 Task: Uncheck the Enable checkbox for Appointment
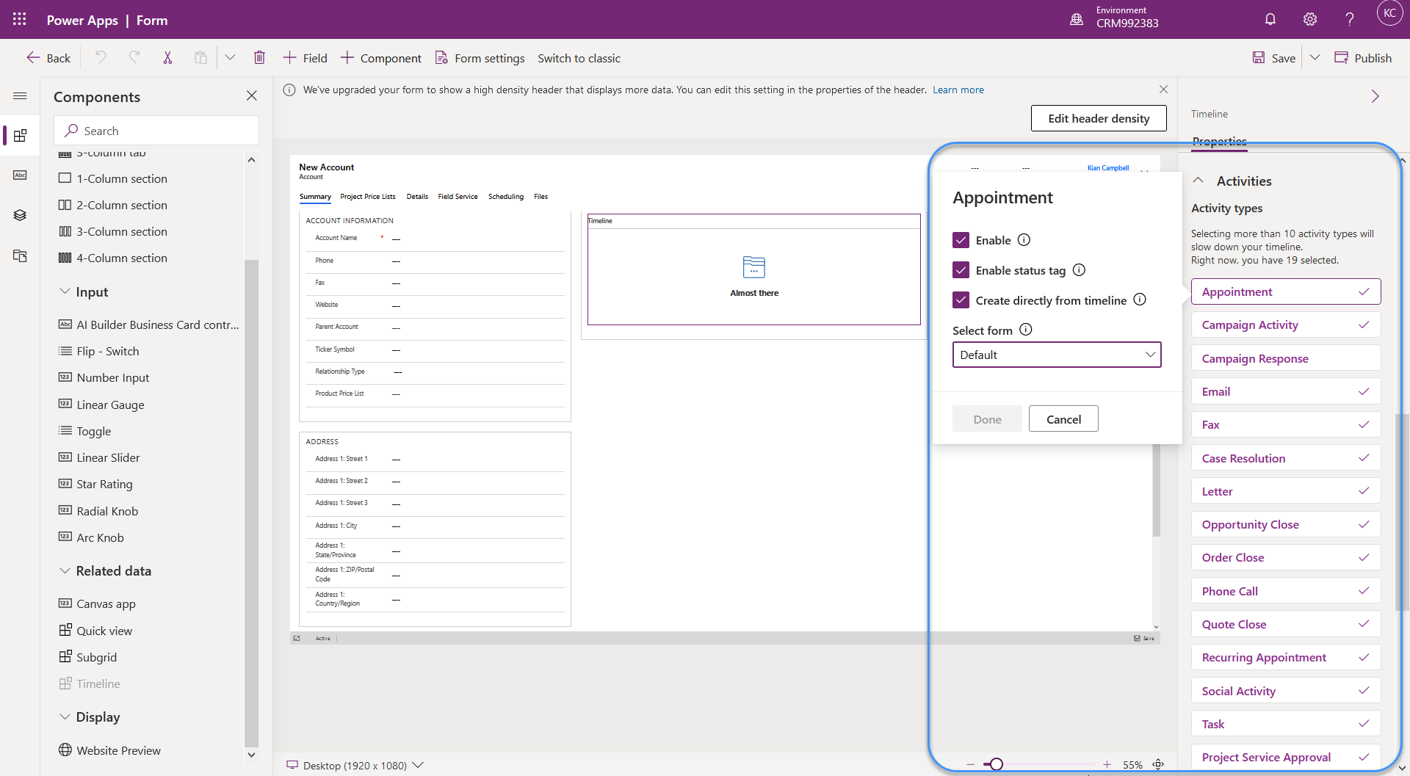point(961,240)
